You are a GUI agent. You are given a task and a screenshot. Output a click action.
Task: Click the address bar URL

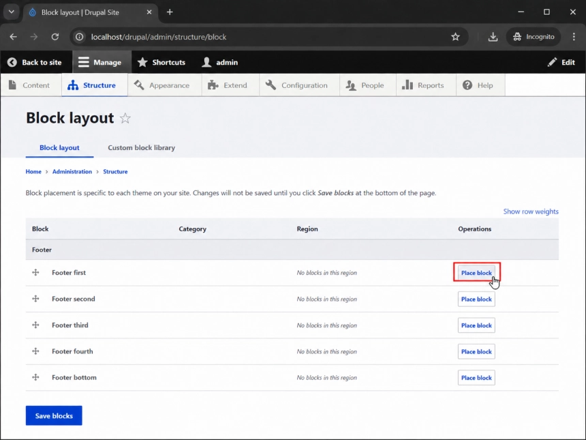[x=159, y=37]
